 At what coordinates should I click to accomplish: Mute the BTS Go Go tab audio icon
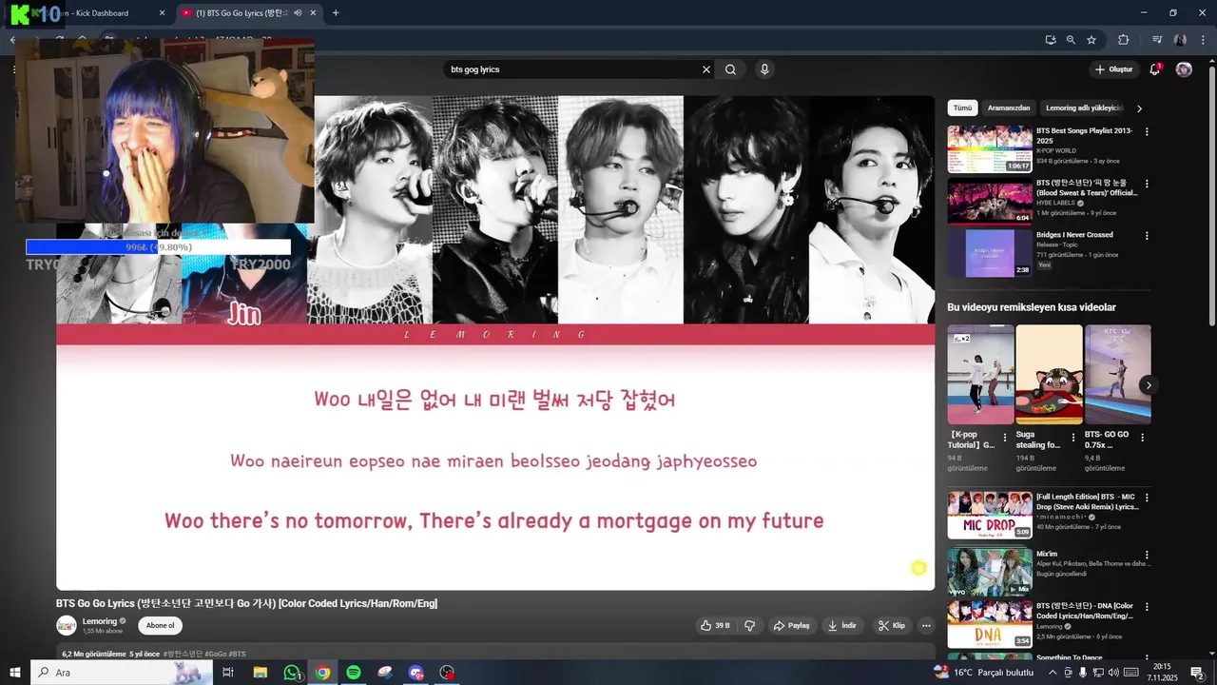click(x=298, y=13)
